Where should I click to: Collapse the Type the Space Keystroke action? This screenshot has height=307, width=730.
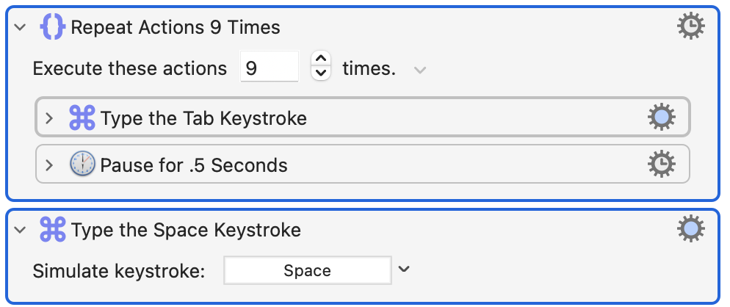(21, 230)
